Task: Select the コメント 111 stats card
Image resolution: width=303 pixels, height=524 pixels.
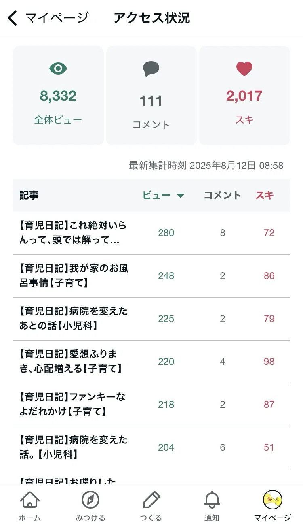Action: 151,96
